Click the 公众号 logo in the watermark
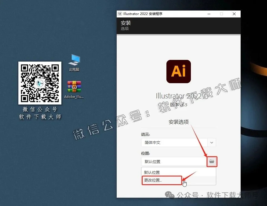This screenshot has height=206, width=267. click(x=169, y=195)
